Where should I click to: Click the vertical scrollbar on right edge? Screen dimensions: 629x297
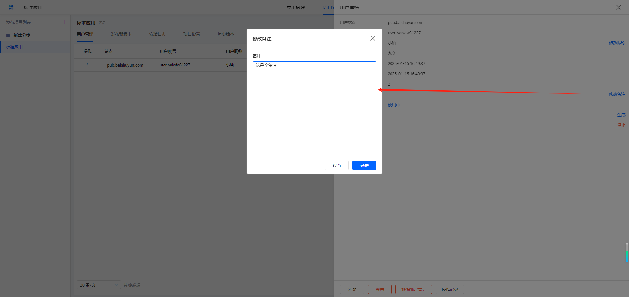626,252
